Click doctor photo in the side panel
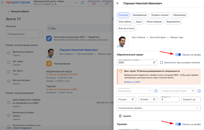The height and width of the screenshot is (130, 204). point(123,41)
